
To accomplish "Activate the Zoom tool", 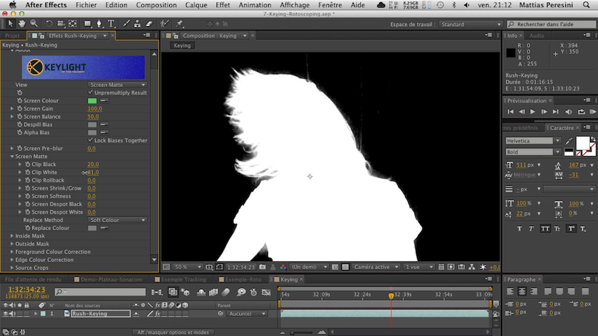I will tap(34, 23).
